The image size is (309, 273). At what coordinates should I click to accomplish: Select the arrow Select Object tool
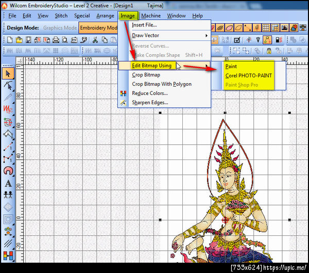(8, 74)
